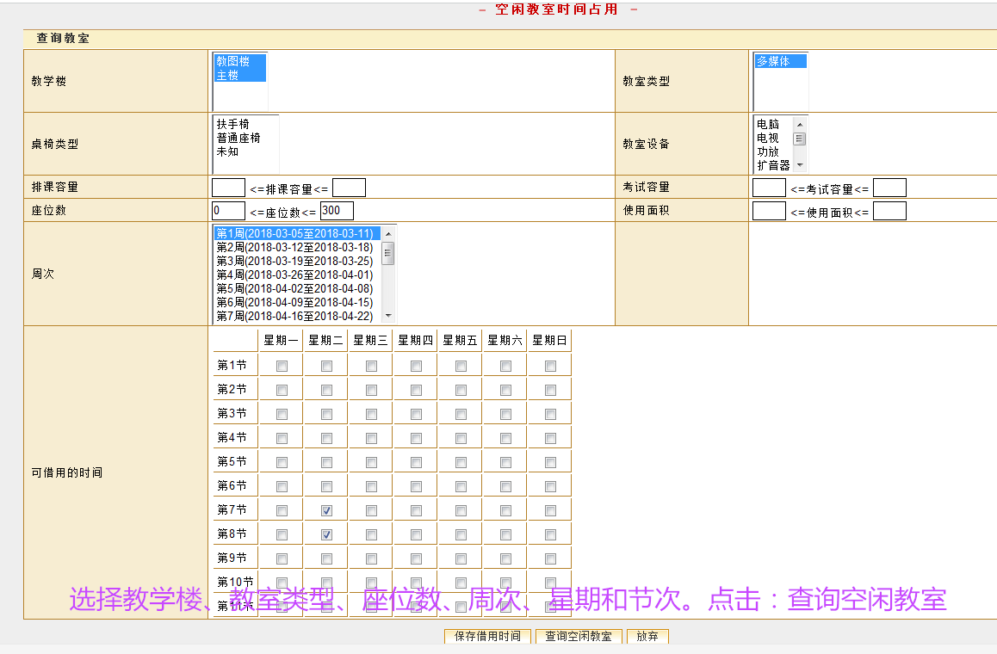997x654 pixels.
Task: Uncheck 星期二 第8节 checkbox
Action: [x=326, y=534]
